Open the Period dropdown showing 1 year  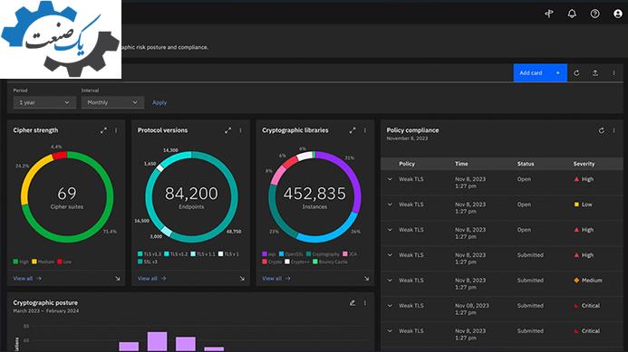tap(44, 102)
